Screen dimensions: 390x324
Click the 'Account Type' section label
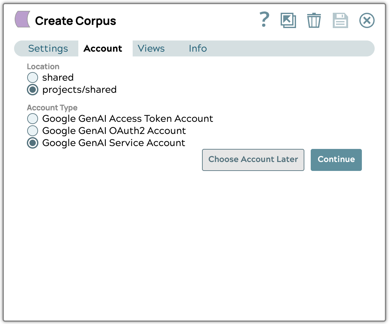(x=52, y=108)
